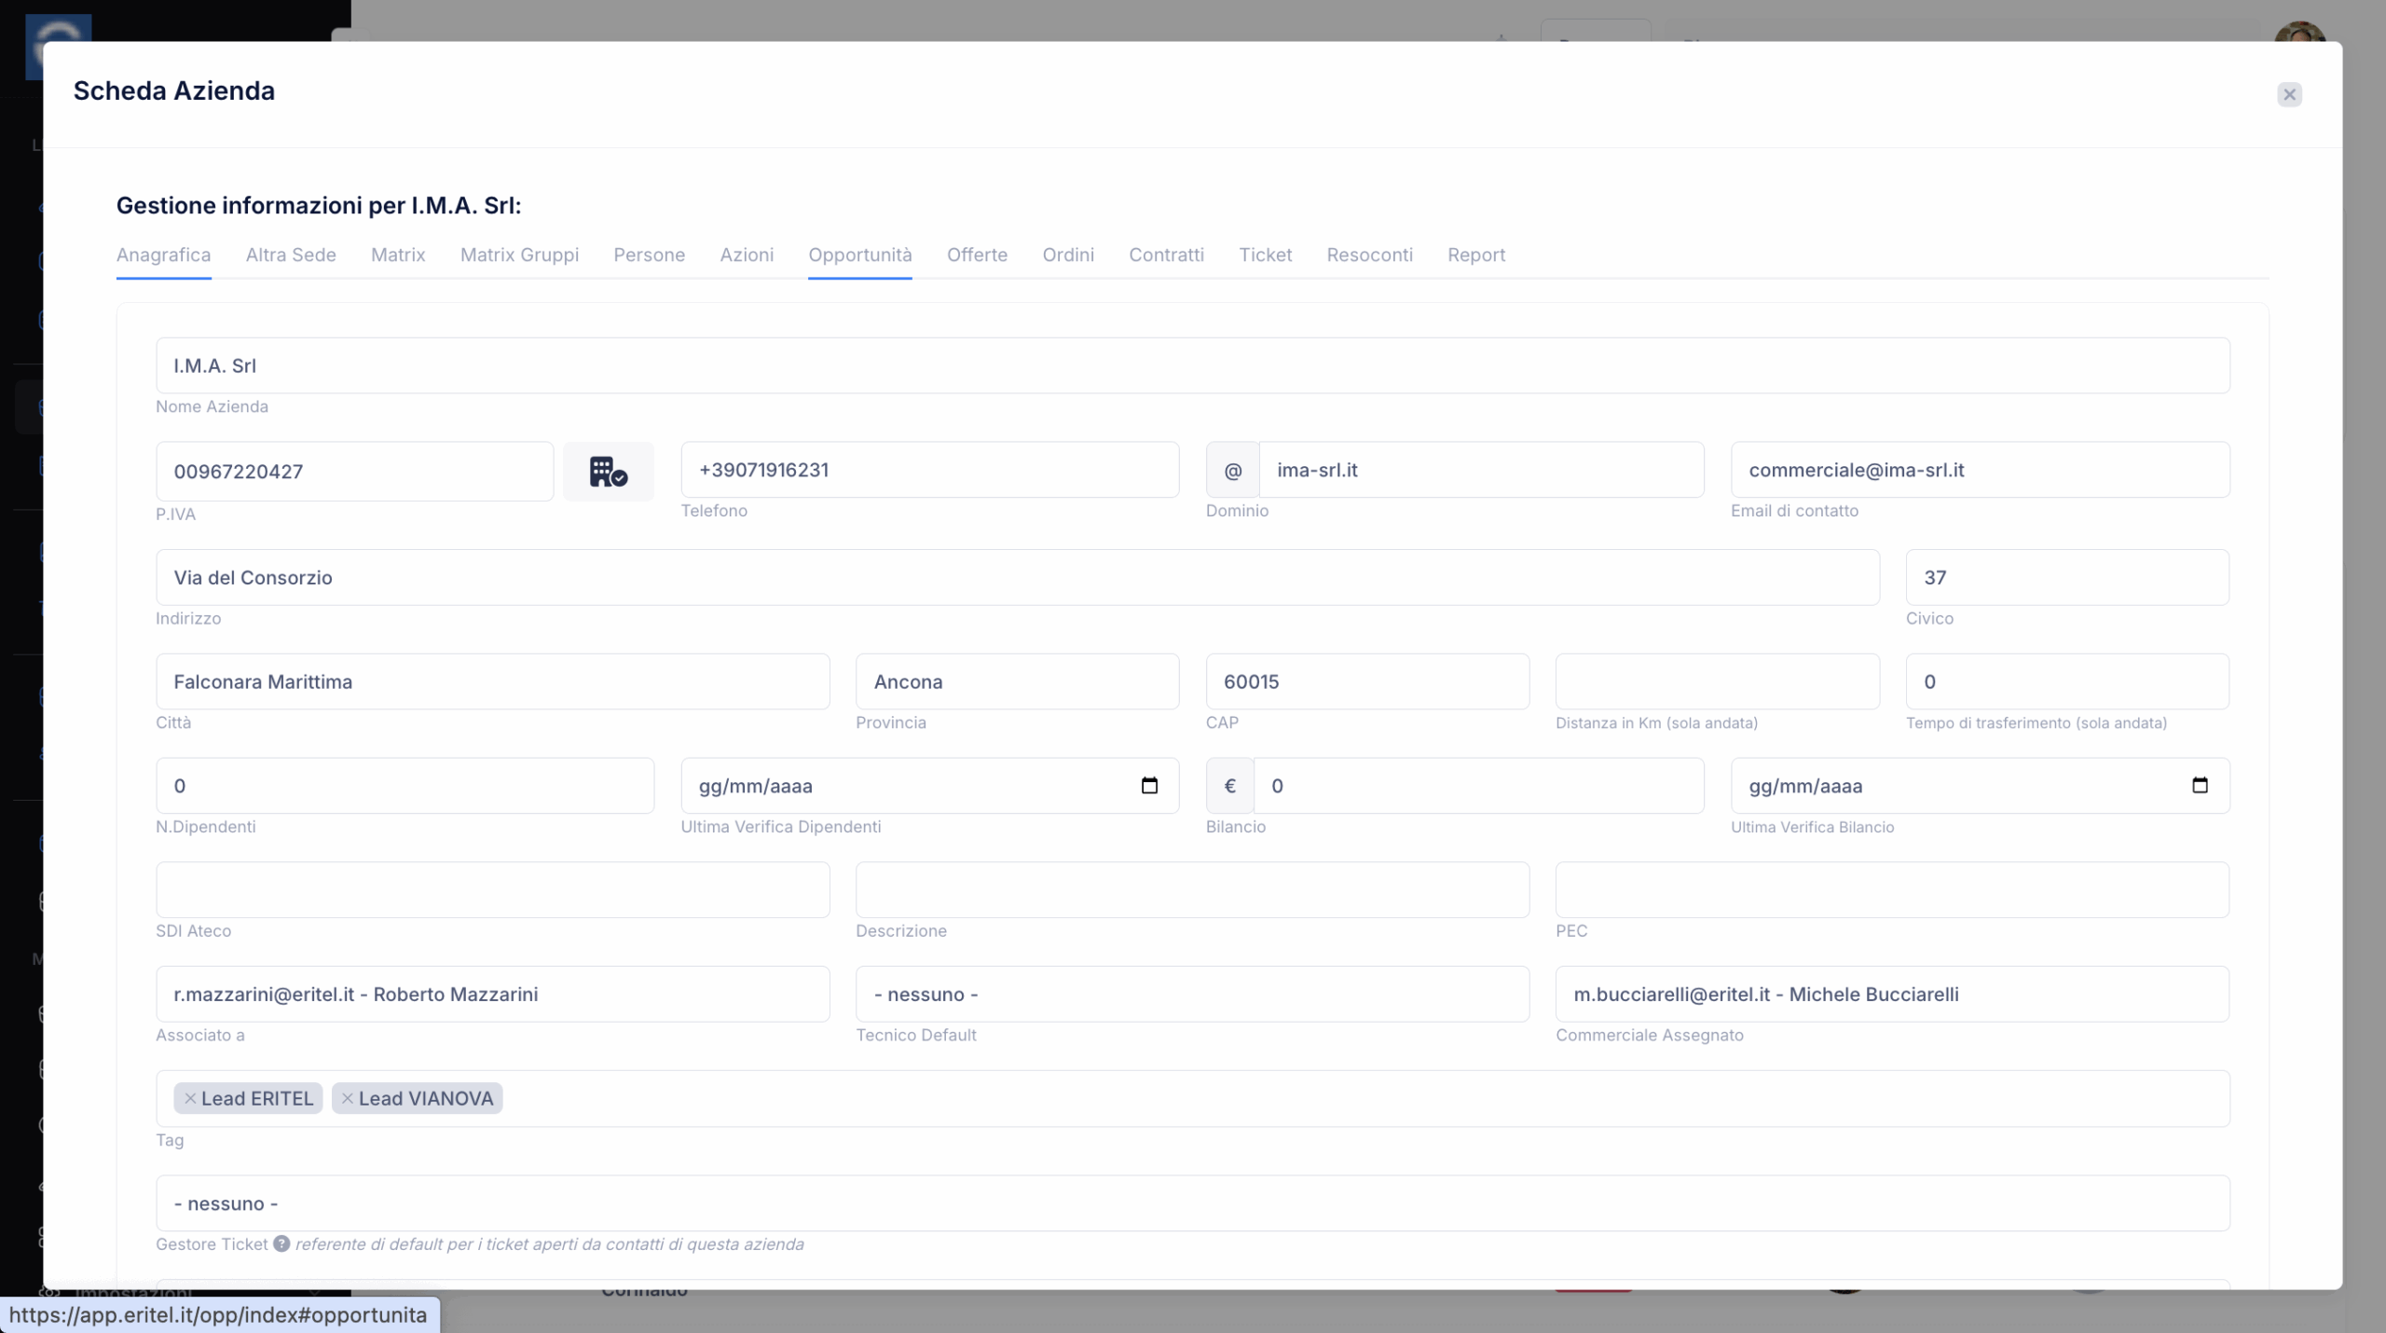The image size is (2386, 1333).
Task: Remove the Lead ERITEL tag
Action: 190,1098
